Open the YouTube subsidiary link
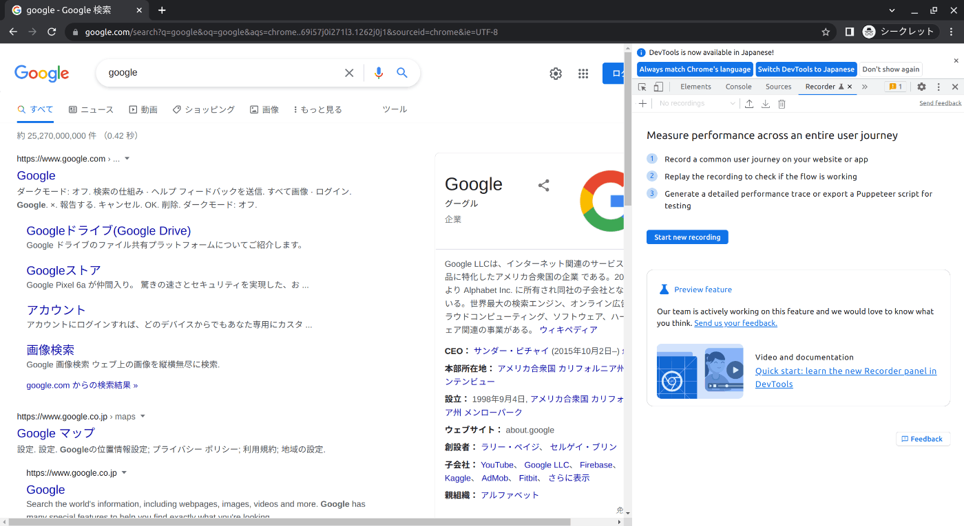964x526 pixels. click(497, 465)
